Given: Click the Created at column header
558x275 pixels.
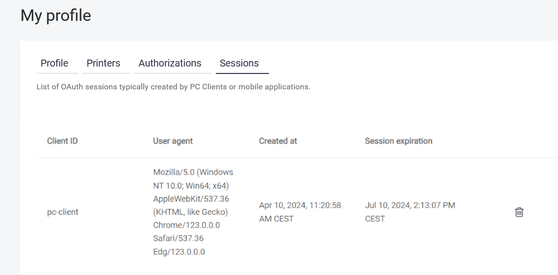Looking at the screenshot, I should (278, 141).
